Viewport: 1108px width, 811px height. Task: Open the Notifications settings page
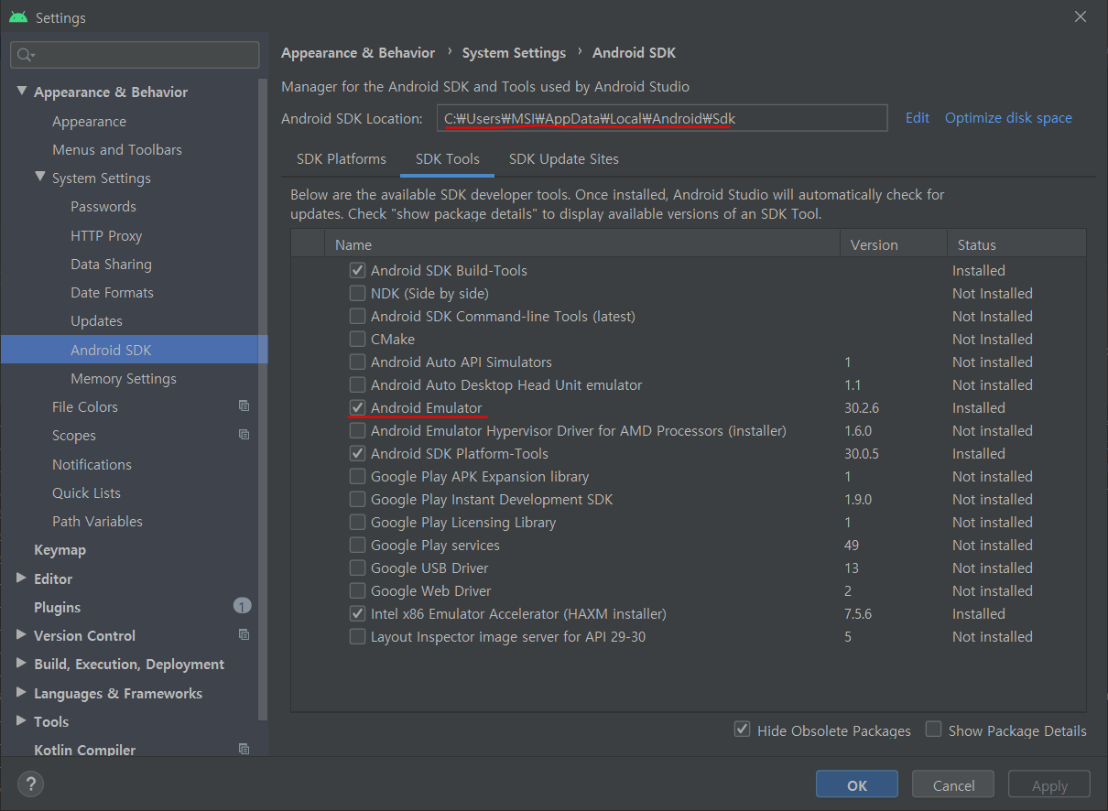tap(92, 464)
